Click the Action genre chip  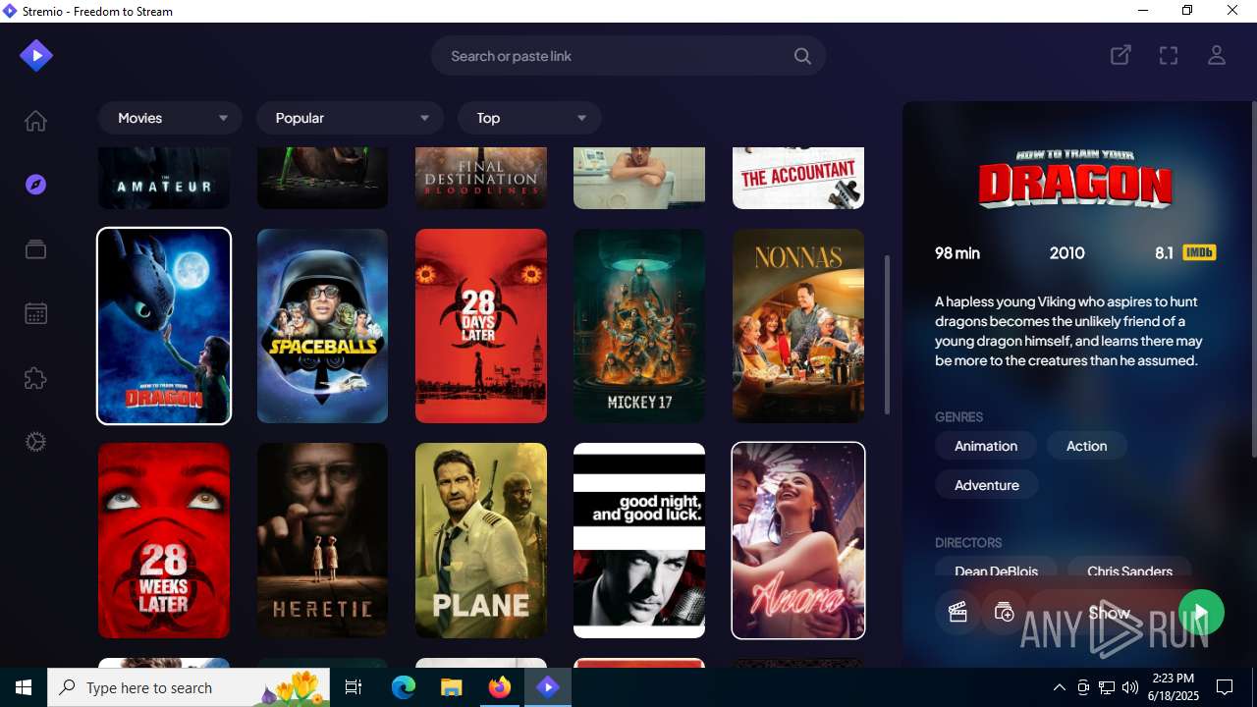(1086, 446)
